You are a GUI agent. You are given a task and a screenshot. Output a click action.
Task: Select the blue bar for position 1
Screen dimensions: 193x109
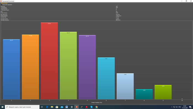pos(12,69)
